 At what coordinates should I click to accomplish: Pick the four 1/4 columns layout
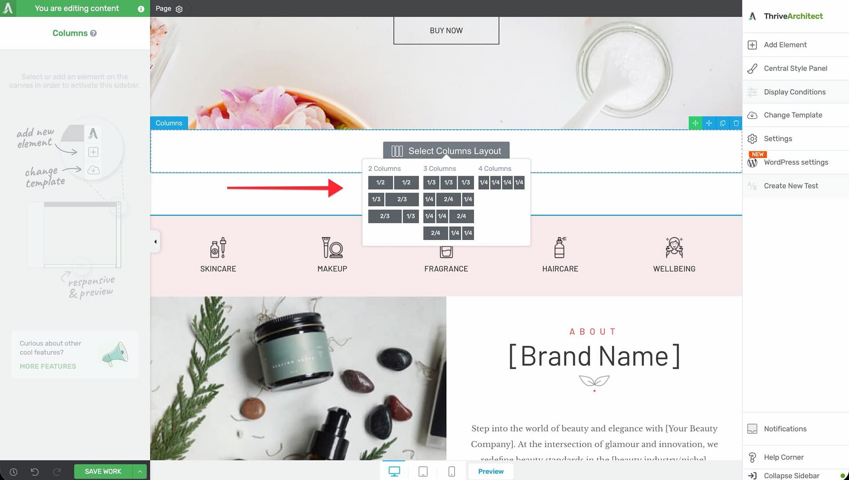point(501,183)
